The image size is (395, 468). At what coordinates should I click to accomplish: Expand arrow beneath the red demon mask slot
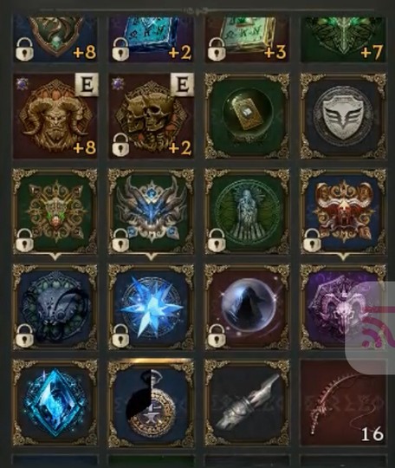(343, 257)
